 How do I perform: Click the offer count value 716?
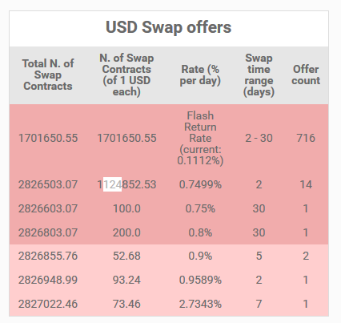coord(306,138)
